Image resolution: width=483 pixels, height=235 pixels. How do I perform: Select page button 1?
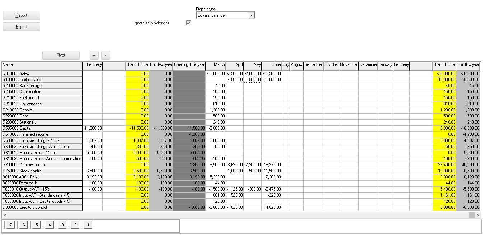point(88,225)
